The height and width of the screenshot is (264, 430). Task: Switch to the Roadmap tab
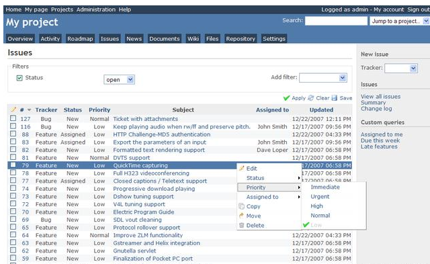click(80, 39)
